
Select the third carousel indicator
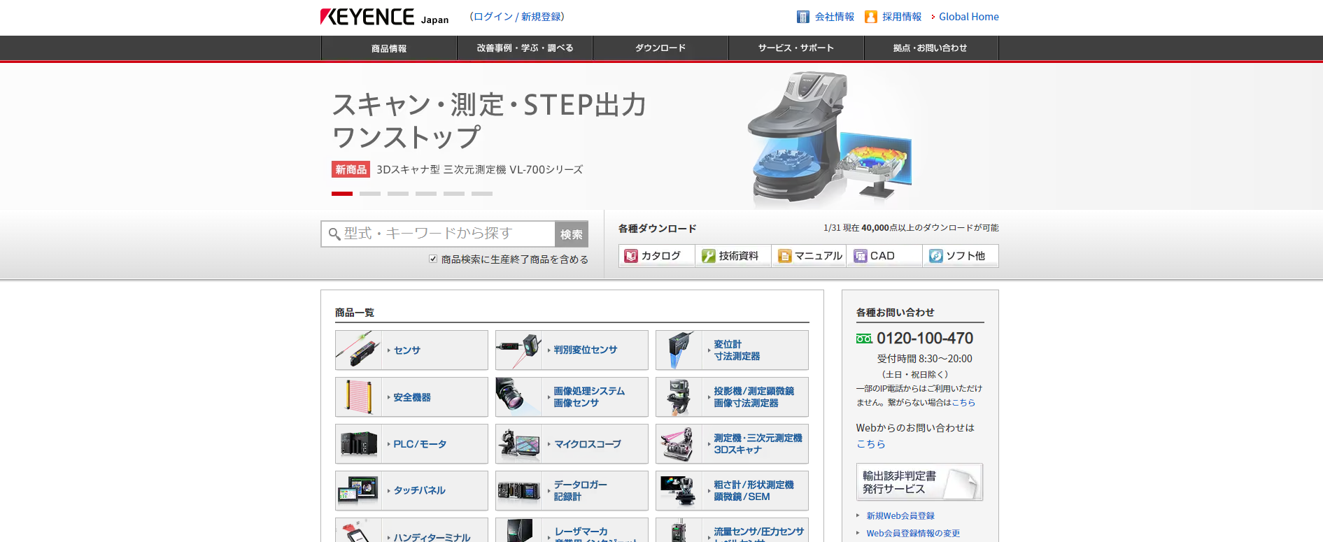click(x=398, y=194)
